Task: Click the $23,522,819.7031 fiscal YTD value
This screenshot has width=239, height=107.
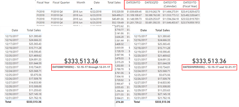Action: coord(190,19)
